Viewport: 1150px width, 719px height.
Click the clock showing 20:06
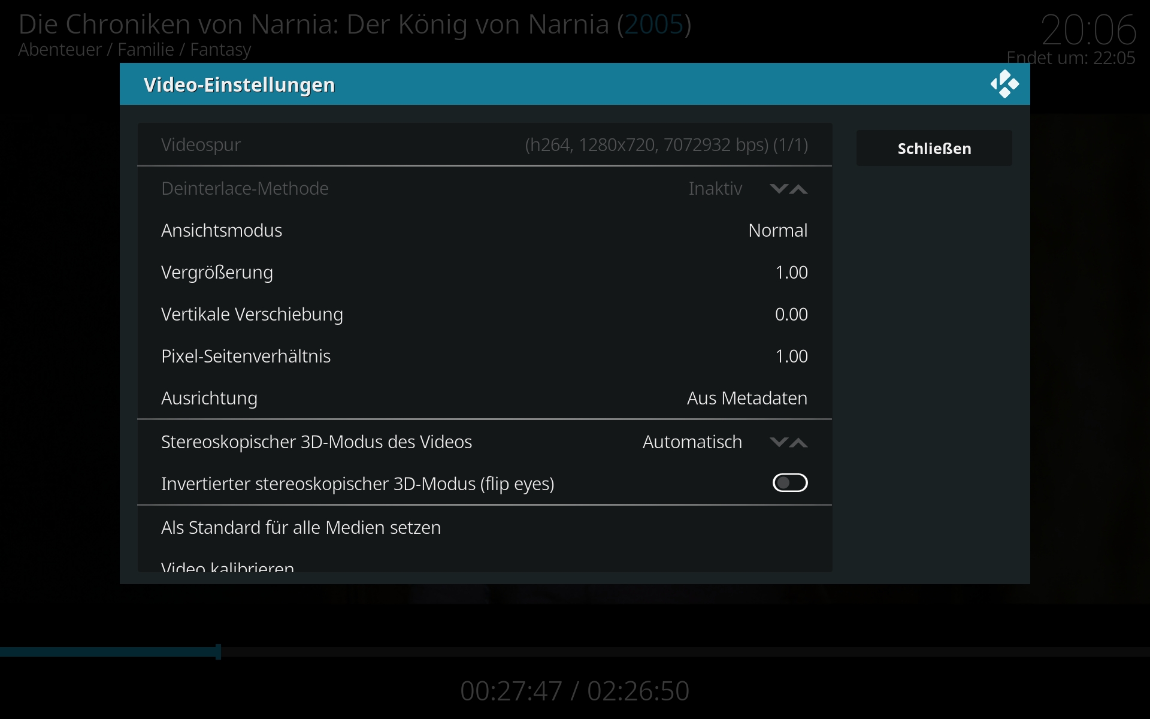(x=1088, y=30)
